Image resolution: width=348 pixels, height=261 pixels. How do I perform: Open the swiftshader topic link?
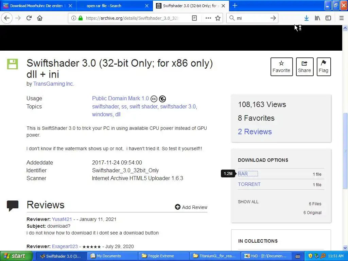[105, 106]
